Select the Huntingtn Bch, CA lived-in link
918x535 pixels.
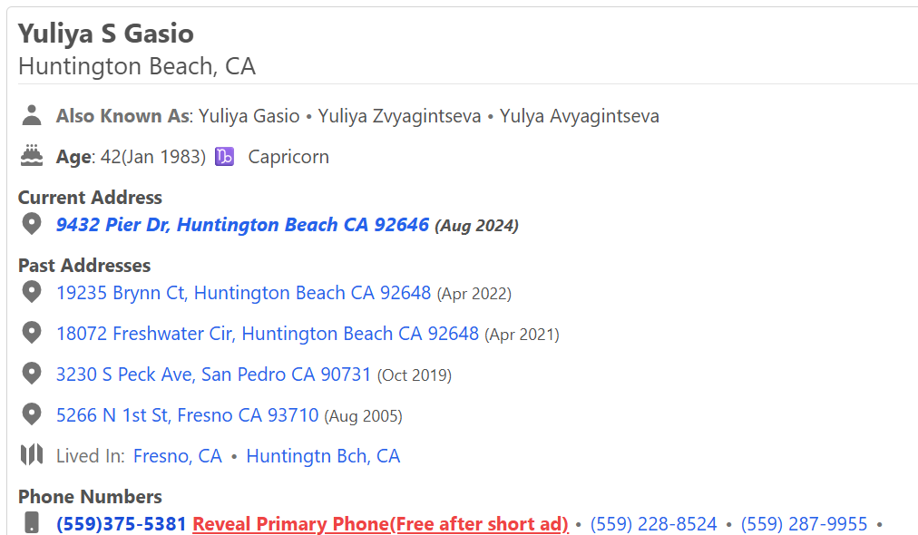(x=323, y=456)
